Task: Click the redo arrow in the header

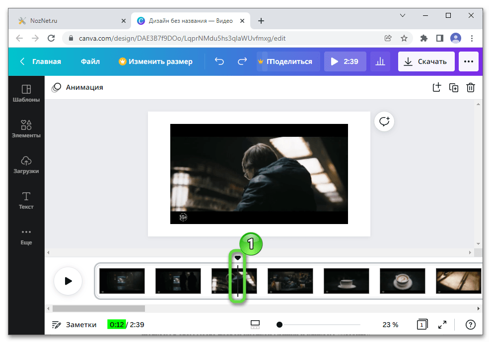Action: coord(242,61)
